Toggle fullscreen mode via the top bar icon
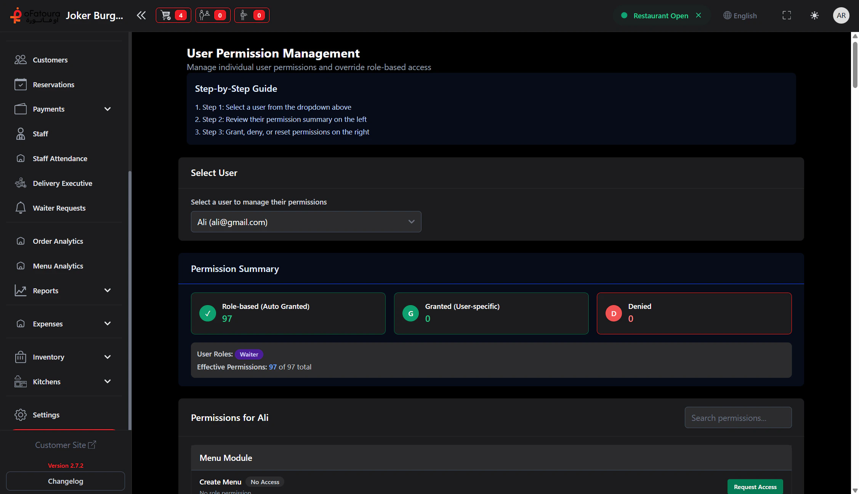 coord(787,15)
